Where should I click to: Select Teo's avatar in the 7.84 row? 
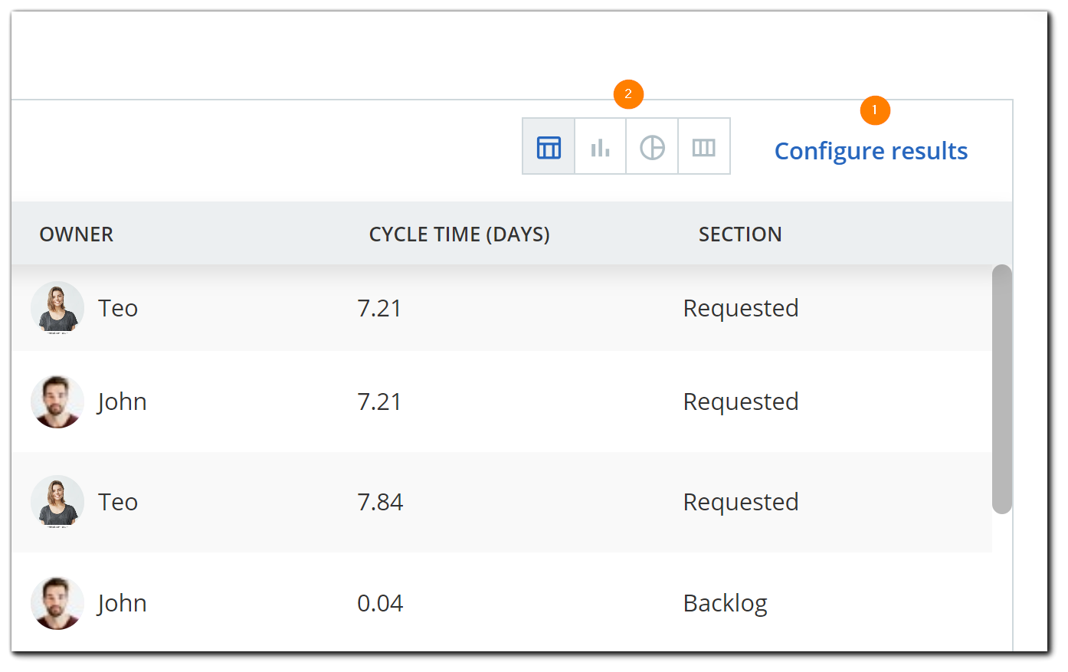tap(57, 502)
